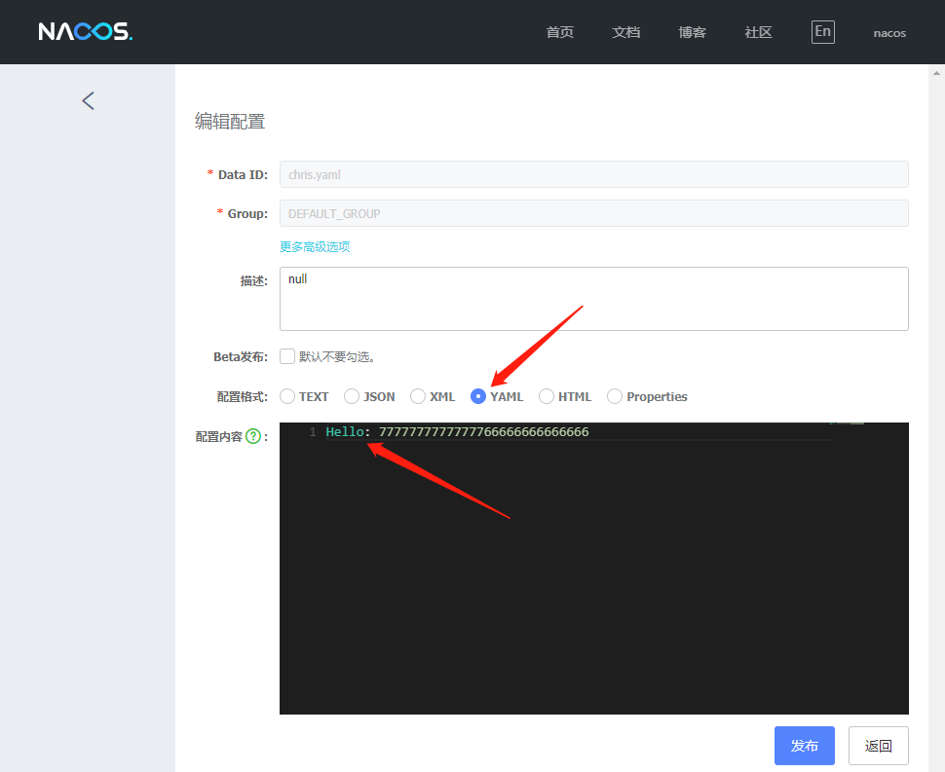Open the 社区 nav item
The image size is (945, 772).
758,32
